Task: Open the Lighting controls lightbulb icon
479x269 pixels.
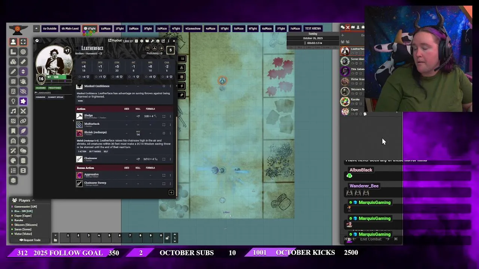Action: click(13, 101)
